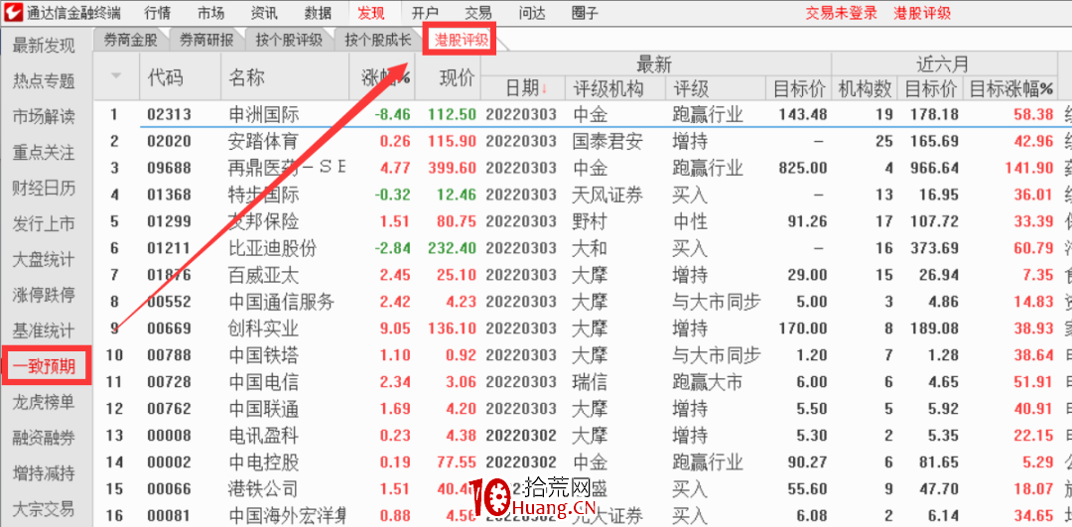Open 热点专题 in the sidebar
This screenshot has width=1072, height=527.
[x=44, y=81]
